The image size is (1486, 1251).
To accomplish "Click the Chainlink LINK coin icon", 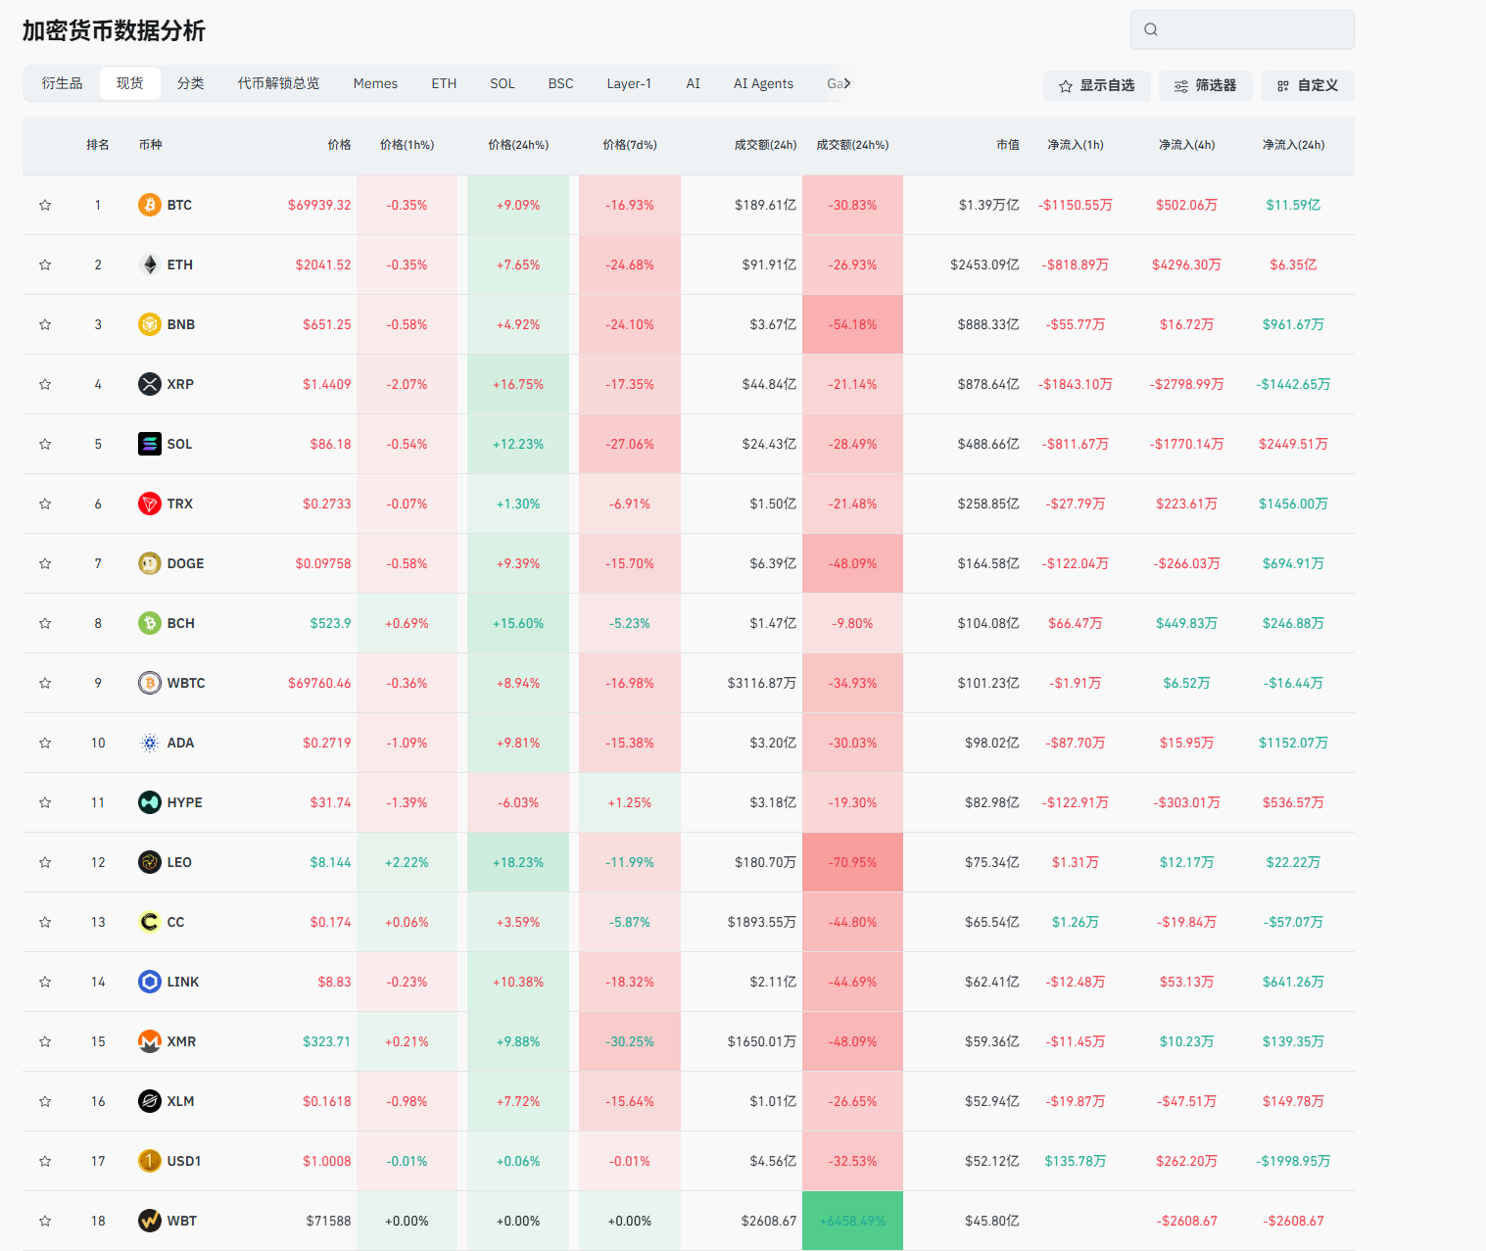I will pos(149,982).
